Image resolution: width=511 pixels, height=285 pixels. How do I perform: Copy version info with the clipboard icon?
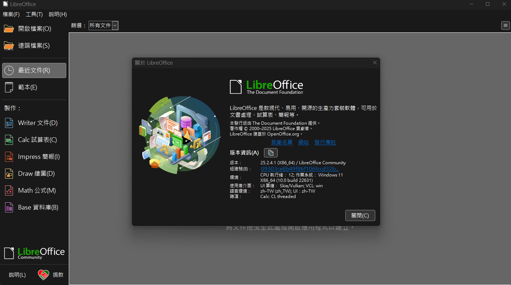pos(271,153)
